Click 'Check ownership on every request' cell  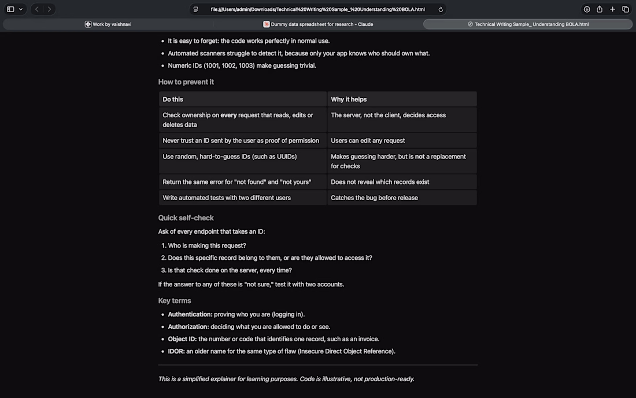pyautogui.click(x=243, y=120)
